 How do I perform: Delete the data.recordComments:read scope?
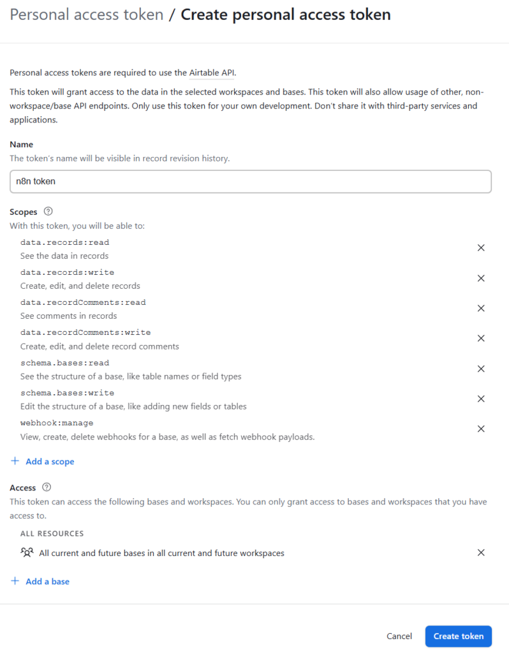pos(481,308)
